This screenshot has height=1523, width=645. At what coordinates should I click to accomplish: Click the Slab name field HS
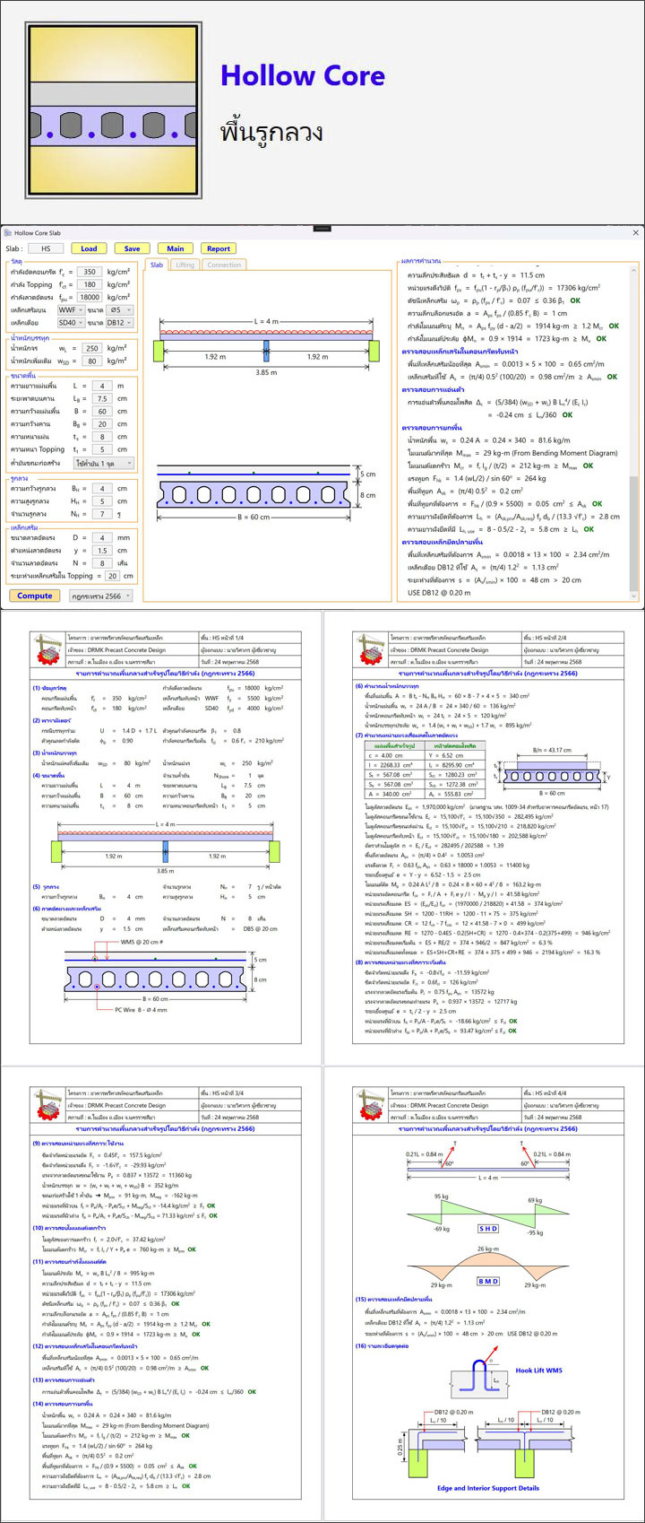[46, 248]
